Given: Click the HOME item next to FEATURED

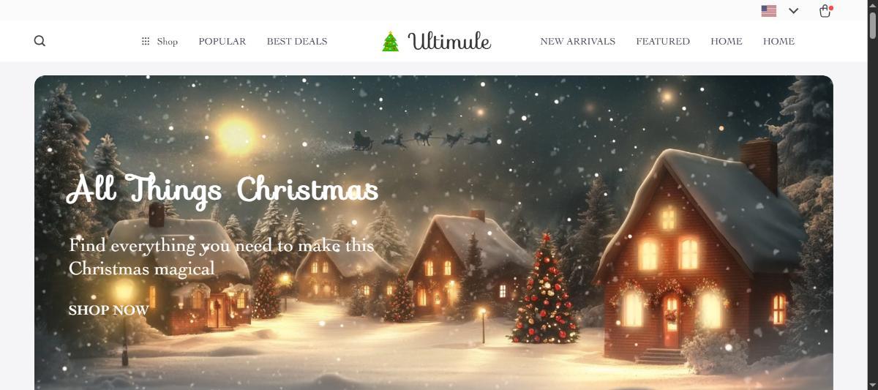Looking at the screenshot, I should 727,42.
